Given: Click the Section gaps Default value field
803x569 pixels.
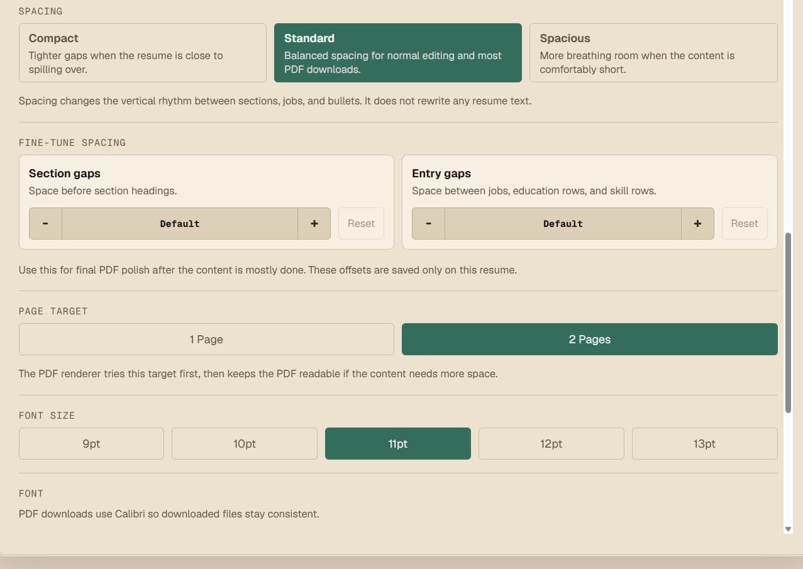Looking at the screenshot, I should point(180,224).
